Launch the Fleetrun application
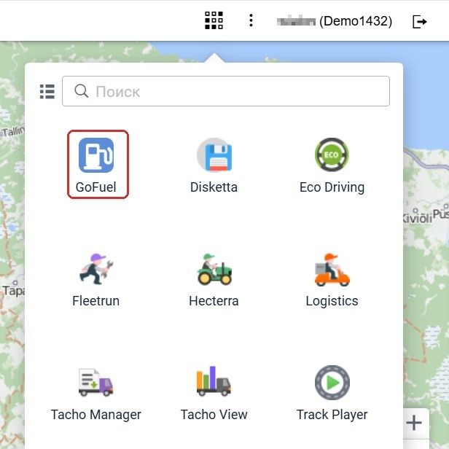Viewport: 449px width, 449px height. tap(96, 279)
